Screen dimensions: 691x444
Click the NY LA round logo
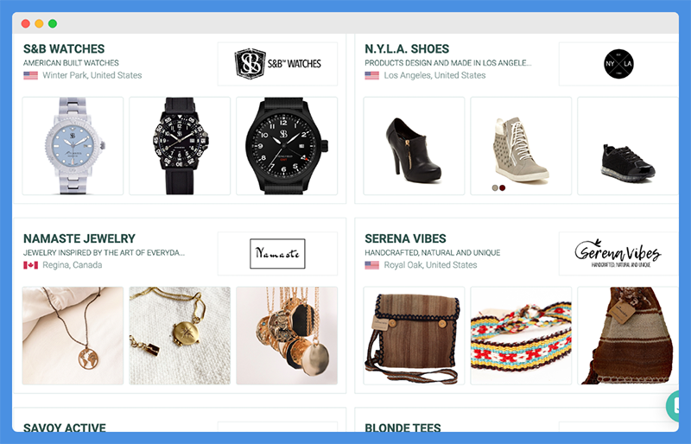point(618,64)
